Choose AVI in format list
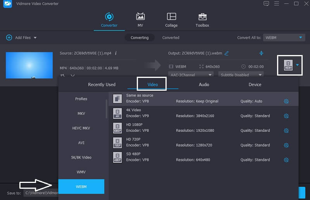Image resolution: width=310 pixels, height=200 pixels. 81,143
